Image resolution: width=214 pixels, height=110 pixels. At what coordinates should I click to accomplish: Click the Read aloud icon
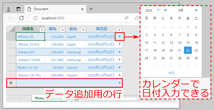click(x=127, y=18)
